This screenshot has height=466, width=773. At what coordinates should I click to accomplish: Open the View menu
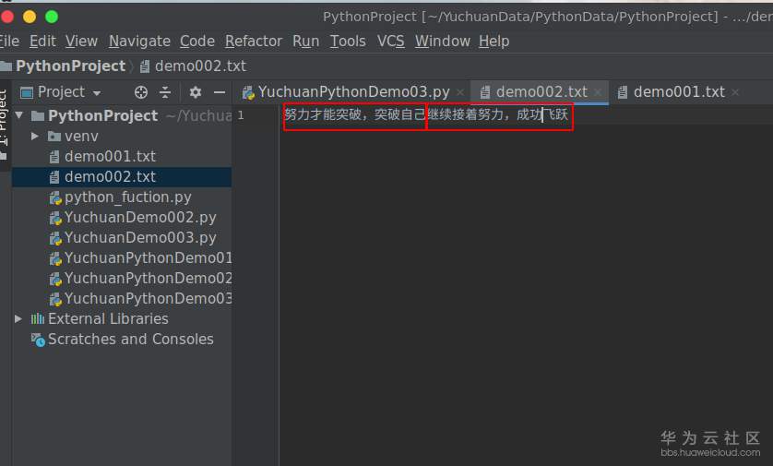pyautogui.click(x=82, y=41)
